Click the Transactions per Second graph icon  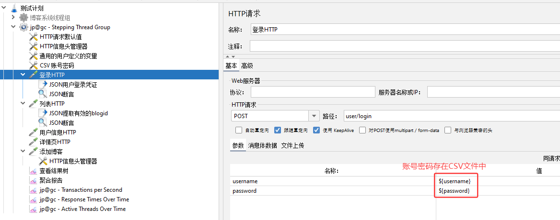click(x=34, y=190)
